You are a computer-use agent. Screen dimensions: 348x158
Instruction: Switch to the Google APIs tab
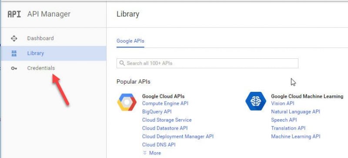click(130, 41)
